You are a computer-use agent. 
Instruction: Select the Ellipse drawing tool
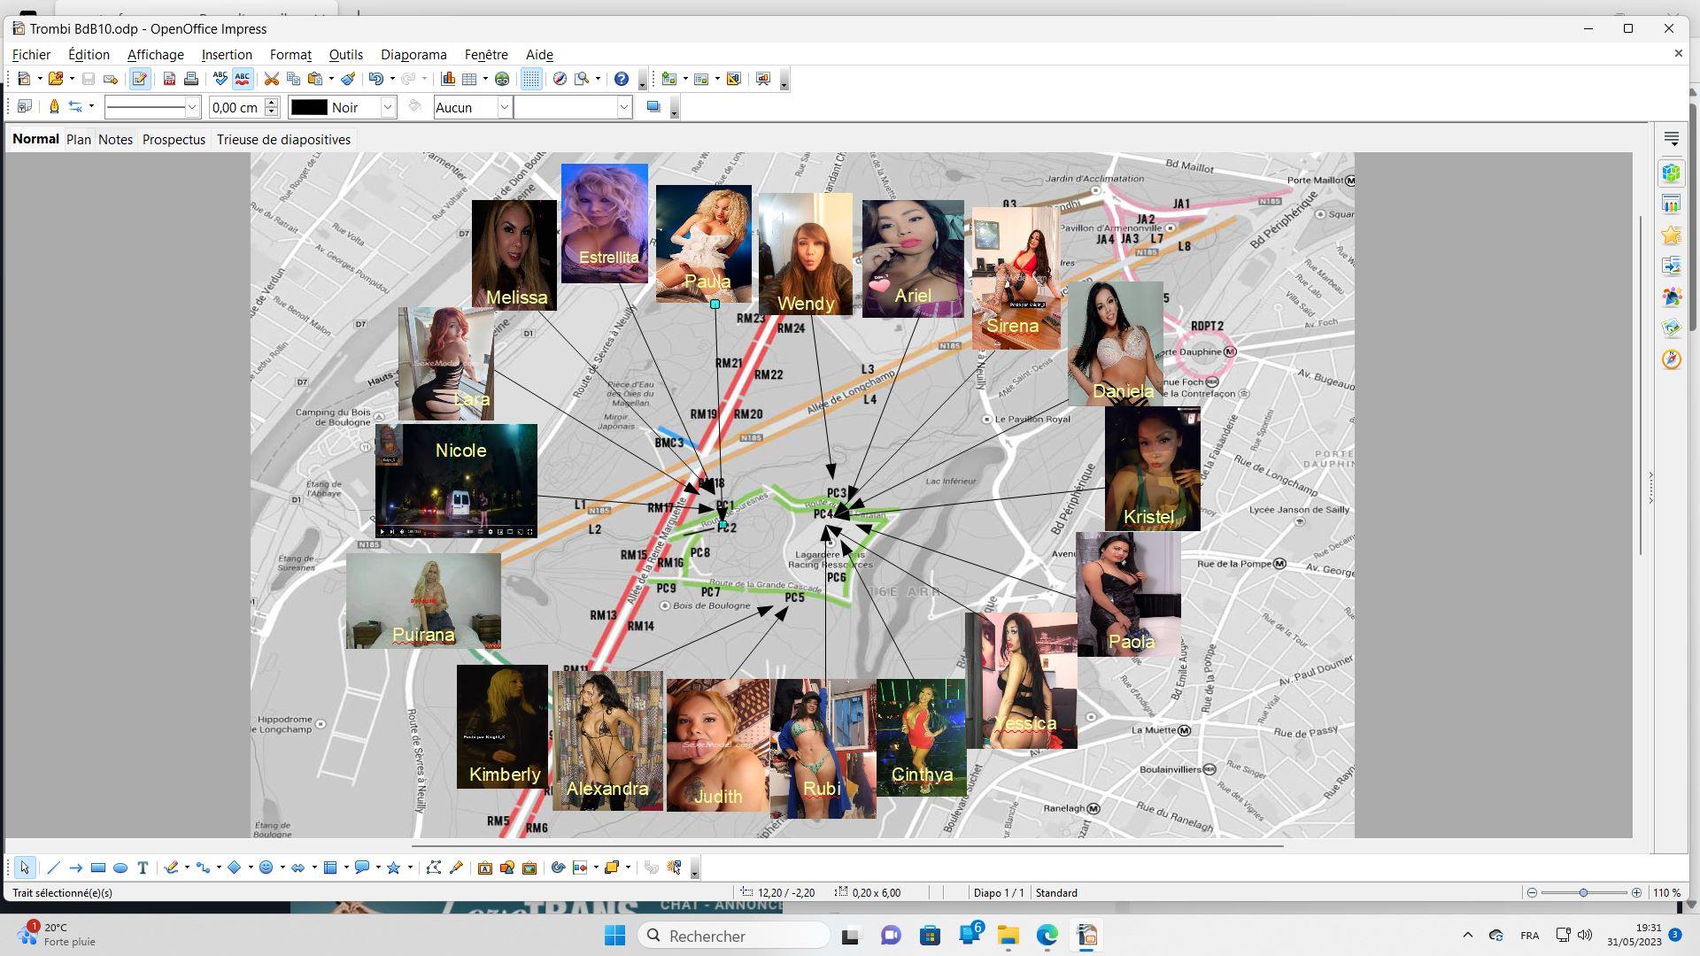pyautogui.click(x=120, y=867)
